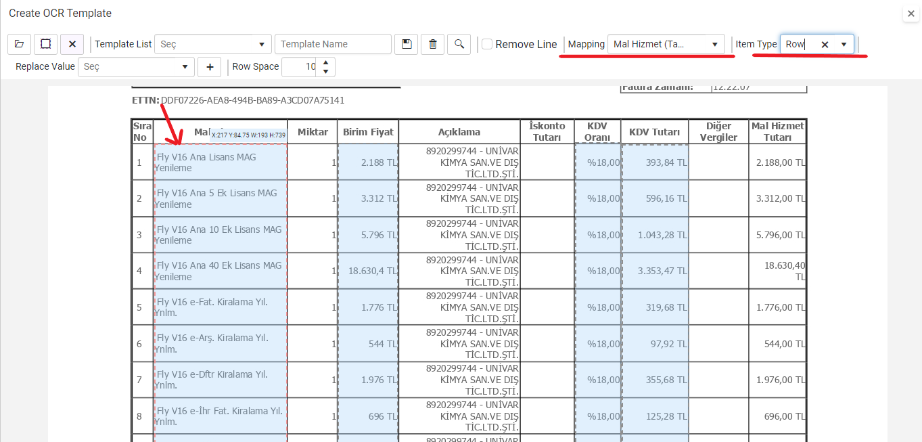
Task: Increase Row Space with up arrow
Action: pyautogui.click(x=326, y=62)
